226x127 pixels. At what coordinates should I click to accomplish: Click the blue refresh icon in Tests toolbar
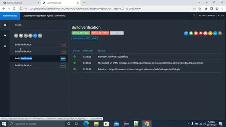click(35, 36)
